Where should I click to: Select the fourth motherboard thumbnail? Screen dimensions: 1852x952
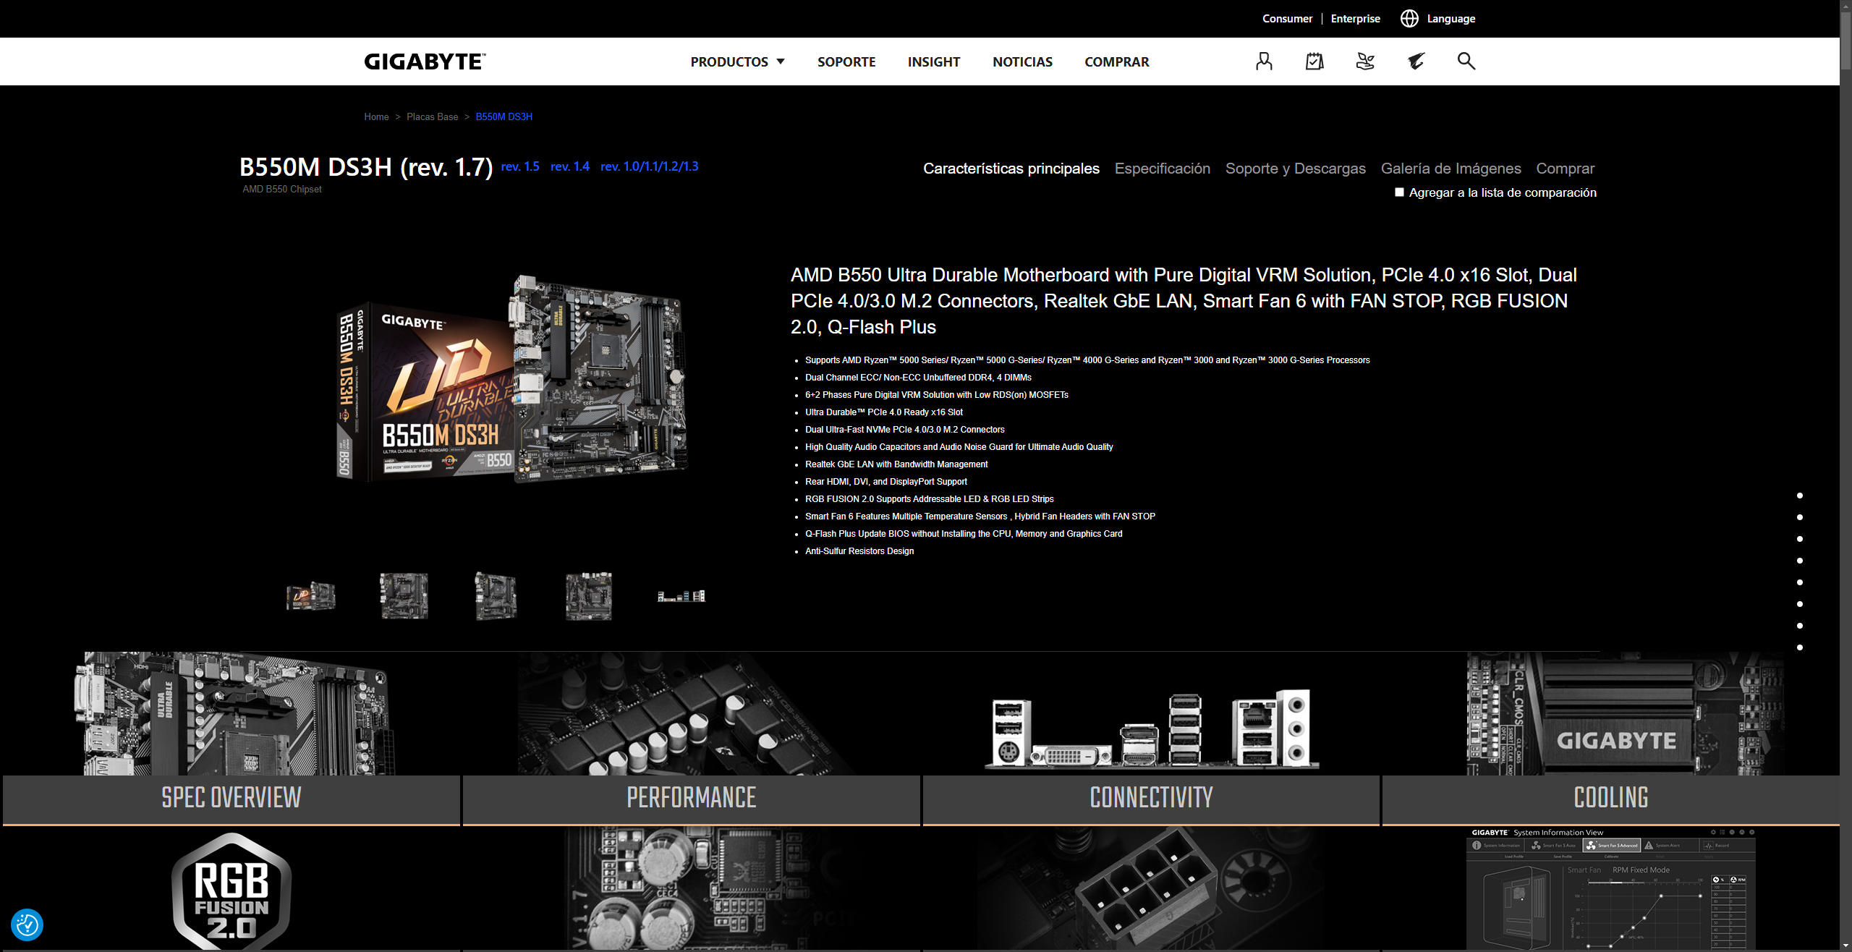[x=589, y=596]
